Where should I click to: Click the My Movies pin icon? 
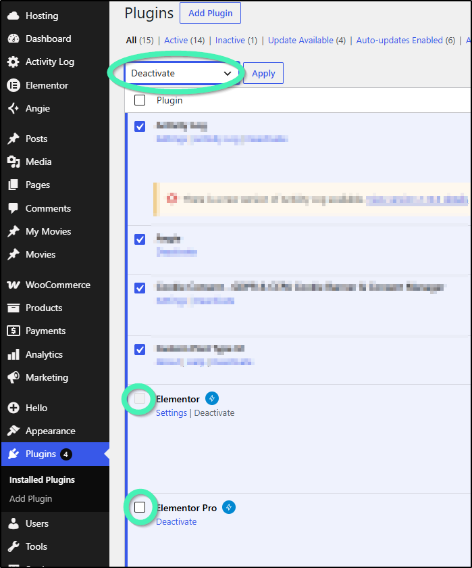[14, 231]
